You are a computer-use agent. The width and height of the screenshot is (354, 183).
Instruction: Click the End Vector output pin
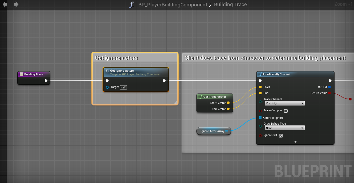pyautogui.click(x=228, y=109)
